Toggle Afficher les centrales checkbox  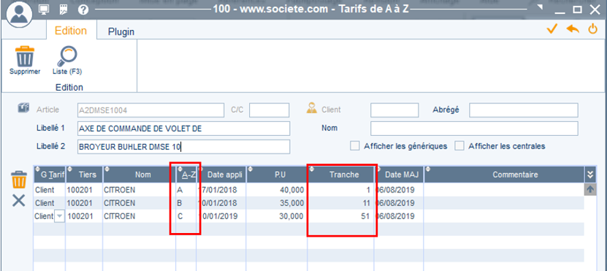[459, 146]
